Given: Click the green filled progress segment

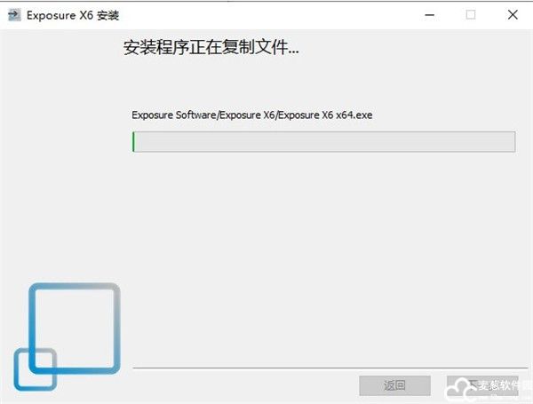Looking at the screenshot, I should [133, 142].
